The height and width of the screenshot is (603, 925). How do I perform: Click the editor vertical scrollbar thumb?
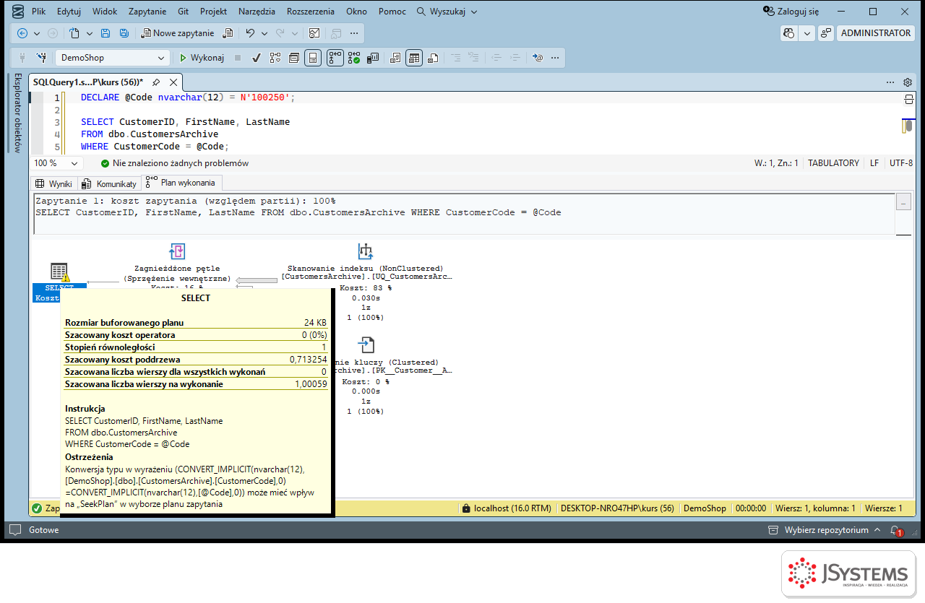coord(908,126)
